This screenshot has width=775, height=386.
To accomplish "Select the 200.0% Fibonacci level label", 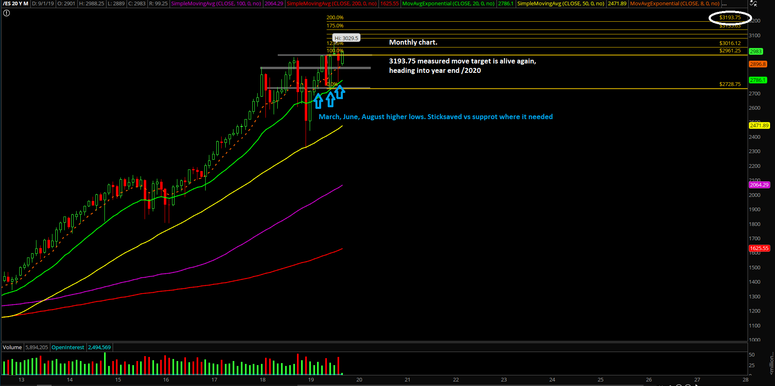I will 335,18.
